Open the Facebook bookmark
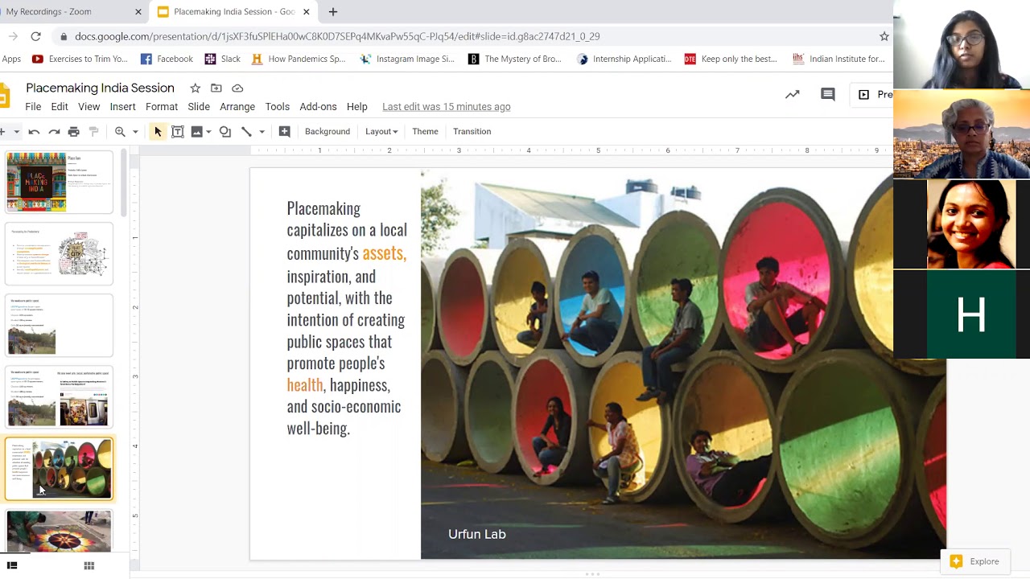This screenshot has height=579, width=1030. (167, 59)
